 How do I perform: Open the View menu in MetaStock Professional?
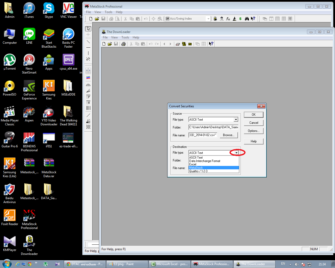coord(98,12)
